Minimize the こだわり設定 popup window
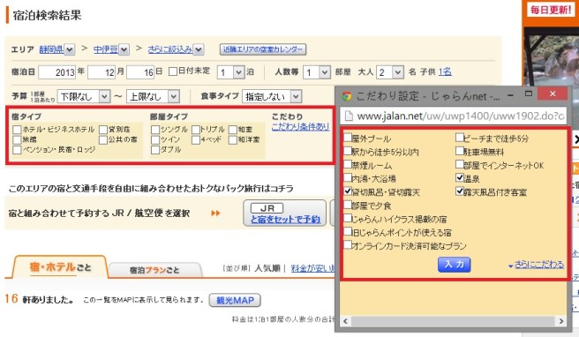This screenshot has width=579, height=337. pos(510,95)
